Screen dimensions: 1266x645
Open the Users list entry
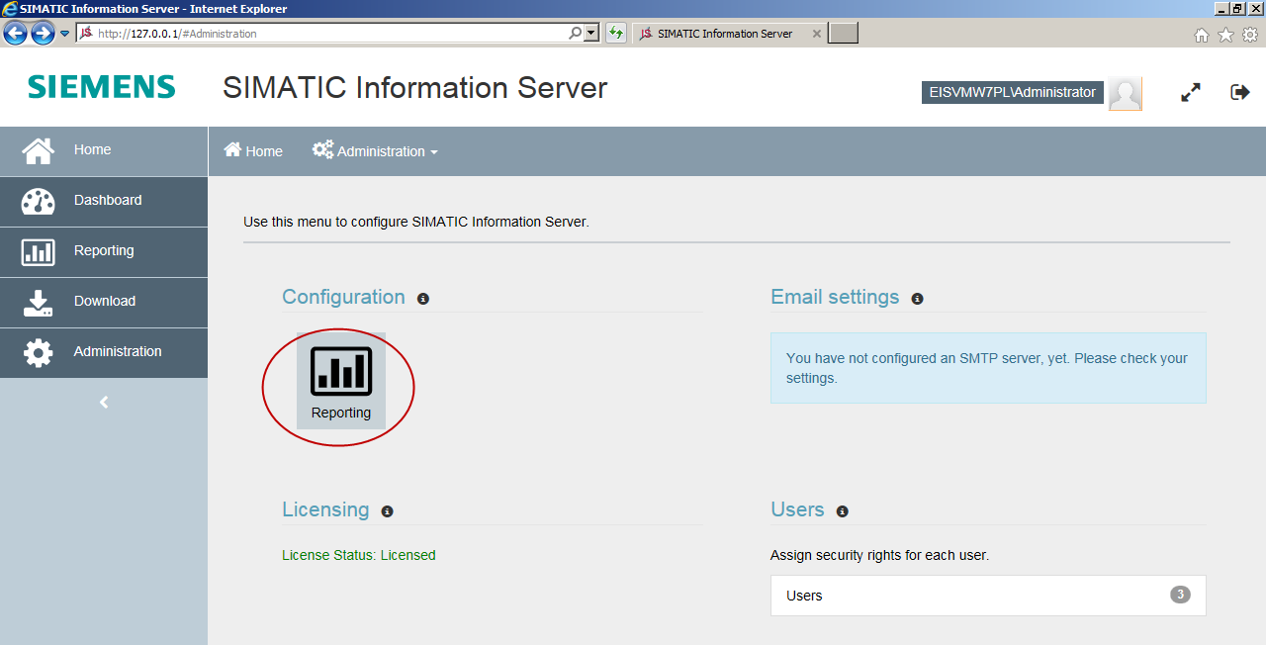[x=987, y=596]
